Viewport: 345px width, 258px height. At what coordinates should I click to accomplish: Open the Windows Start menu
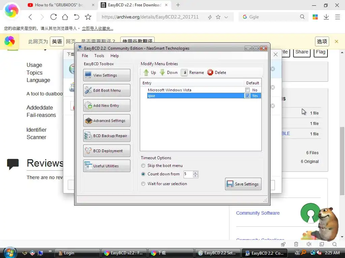pos(10,253)
